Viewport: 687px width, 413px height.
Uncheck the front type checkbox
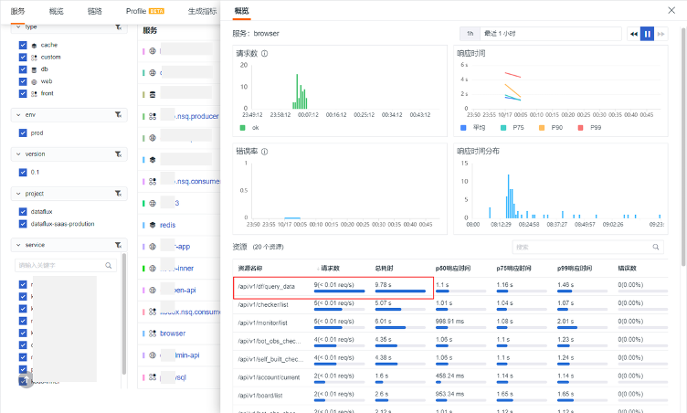coord(23,93)
